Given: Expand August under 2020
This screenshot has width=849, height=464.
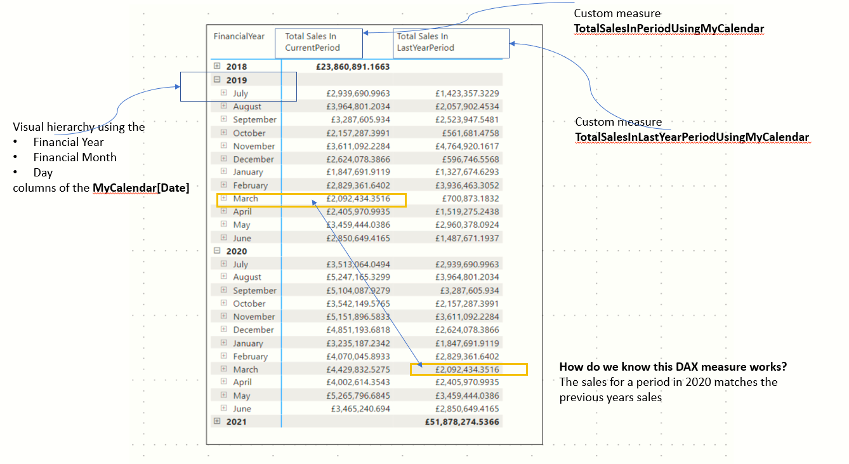Looking at the screenshot, I should 223,277.
